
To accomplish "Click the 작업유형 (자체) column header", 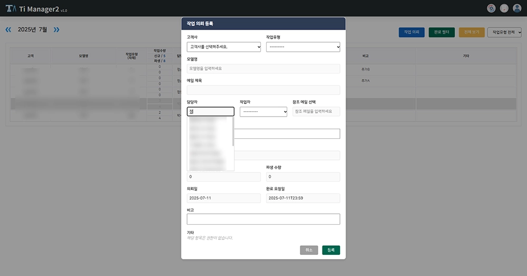I will [x=132, y=56].
